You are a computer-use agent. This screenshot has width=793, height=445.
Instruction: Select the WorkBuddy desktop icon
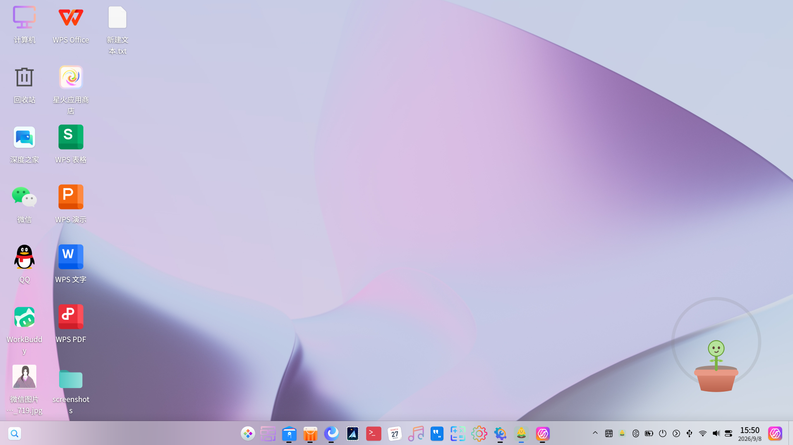pos(24,330)
